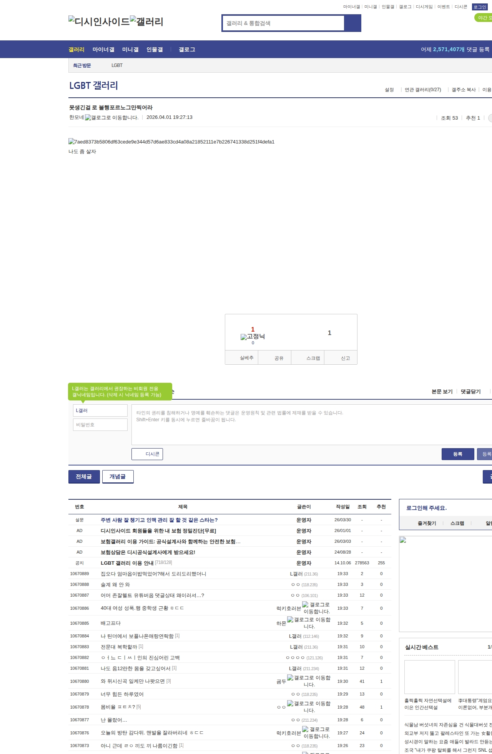Click 스크랩 in the sidebar login box
492x754 pixels.
[x=457, y=523]
